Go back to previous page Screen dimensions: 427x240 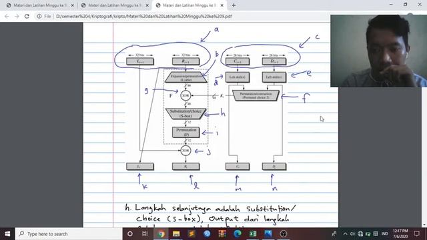pos(7,16)
